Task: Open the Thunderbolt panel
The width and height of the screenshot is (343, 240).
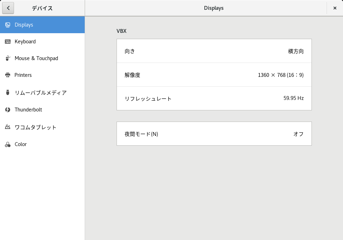Action: (x=42, y=110)
